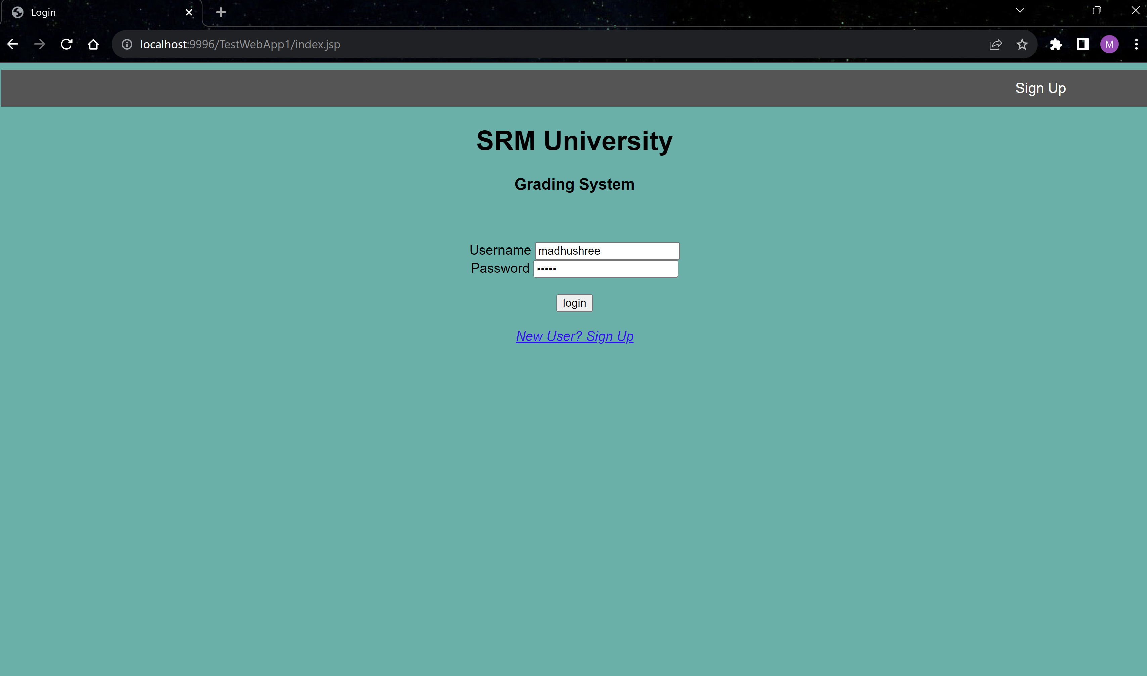The height and width of the screenshot is (676, 1147).
Task: Open the side panel icon
Action: [x=1082, y=44]
